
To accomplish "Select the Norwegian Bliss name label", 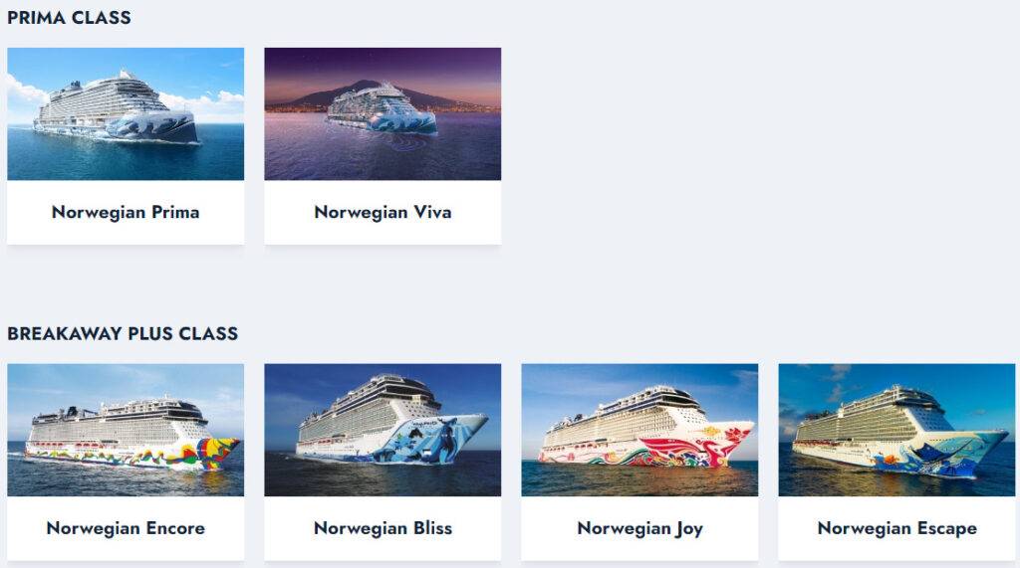I will (382, 528).
